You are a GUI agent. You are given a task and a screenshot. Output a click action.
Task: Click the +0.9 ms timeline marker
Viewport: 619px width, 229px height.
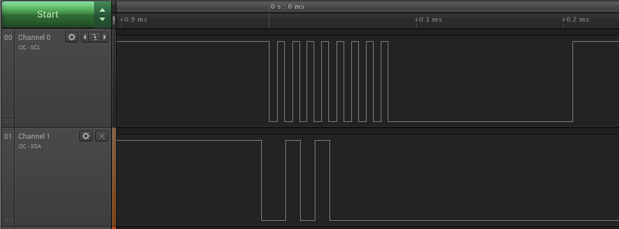[133, 20]
